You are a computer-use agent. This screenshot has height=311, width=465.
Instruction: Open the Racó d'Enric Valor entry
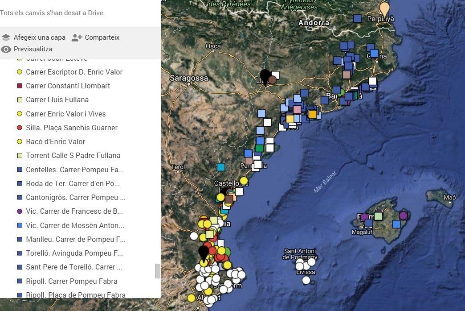[x=55, y=141]
